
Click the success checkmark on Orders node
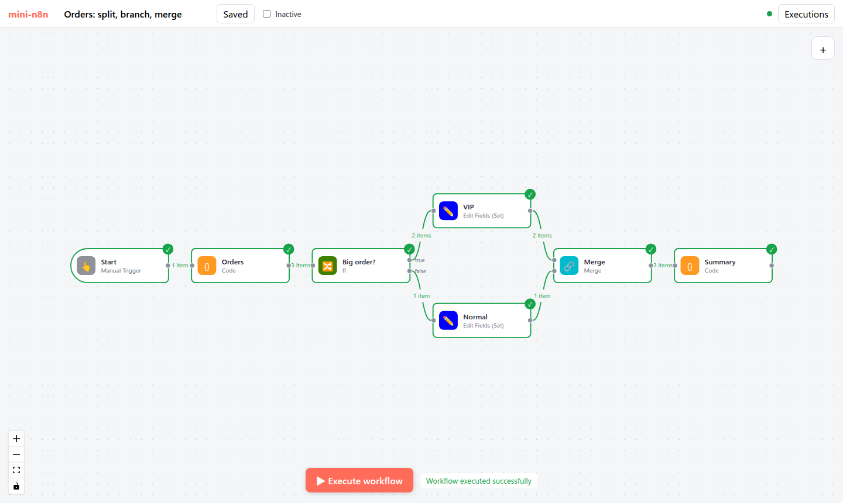click(x=289, y=249)
